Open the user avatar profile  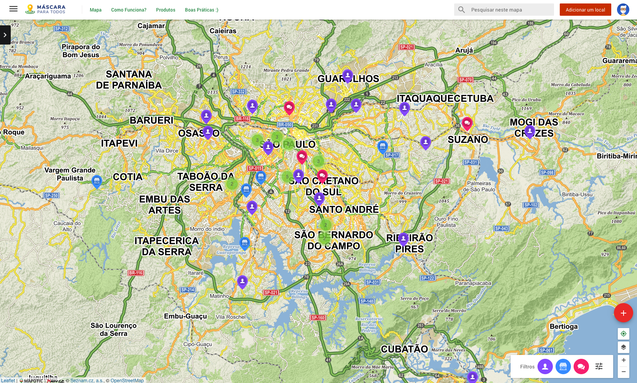click(623, 10)
